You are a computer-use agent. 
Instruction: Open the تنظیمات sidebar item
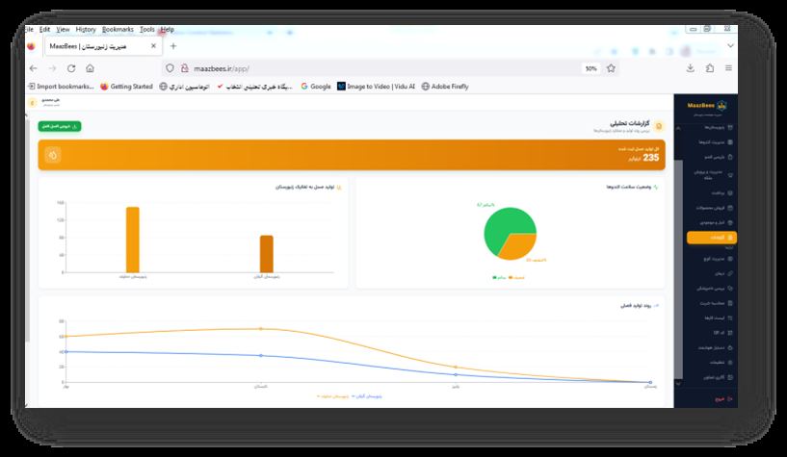721,363
